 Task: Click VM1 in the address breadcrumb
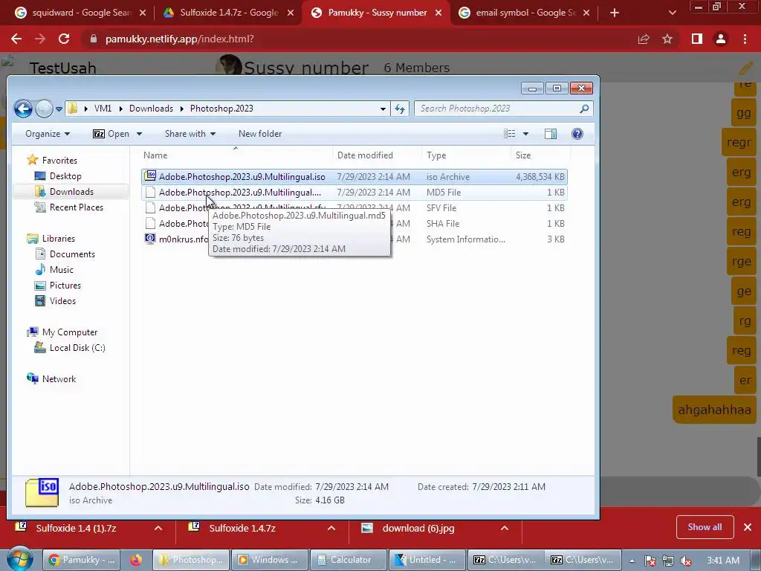click(103, 109)
